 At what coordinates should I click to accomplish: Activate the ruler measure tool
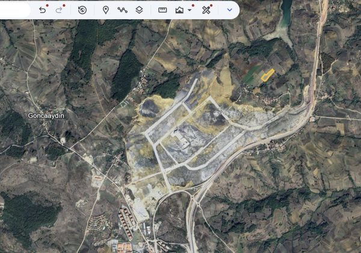pos(162,10)
